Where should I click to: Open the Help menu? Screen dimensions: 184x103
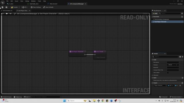click(x=44, y=1)
